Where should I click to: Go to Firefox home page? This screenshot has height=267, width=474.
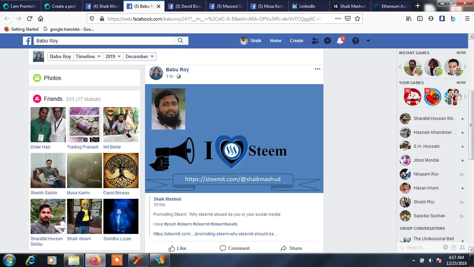click(41, 19)
